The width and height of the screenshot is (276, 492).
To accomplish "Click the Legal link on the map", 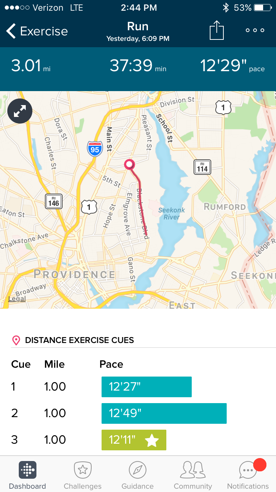I will (17, 299).
